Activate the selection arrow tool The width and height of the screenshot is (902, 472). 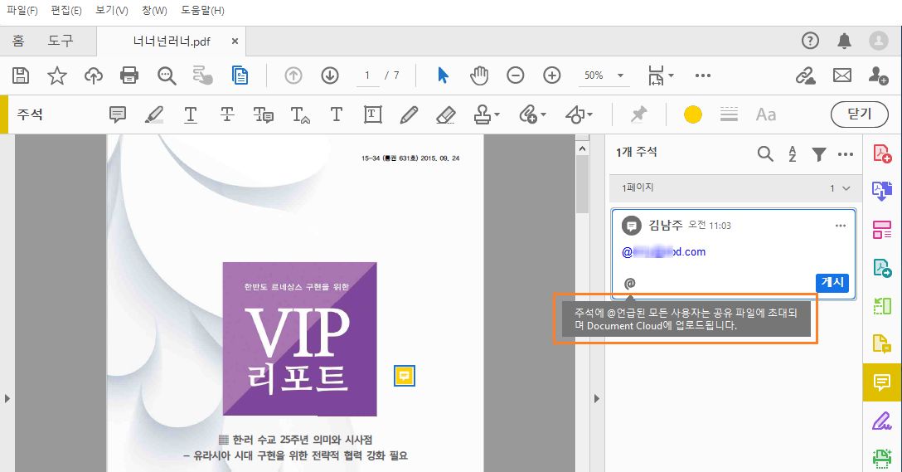click(x=443, y=75)
